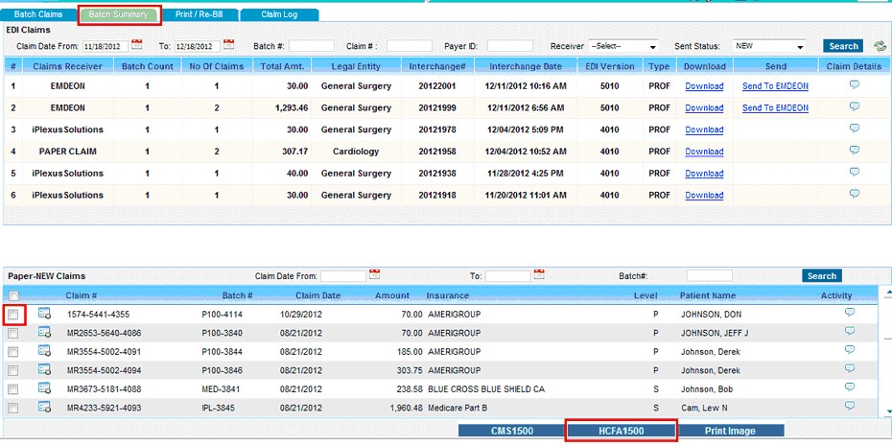Open claim document icon for 1574-5441-4355
Screen dimensions: 892x446
pos(44,313)
